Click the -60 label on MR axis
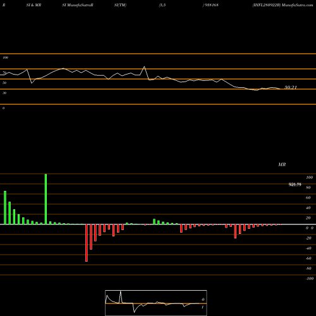 point(308,258)
